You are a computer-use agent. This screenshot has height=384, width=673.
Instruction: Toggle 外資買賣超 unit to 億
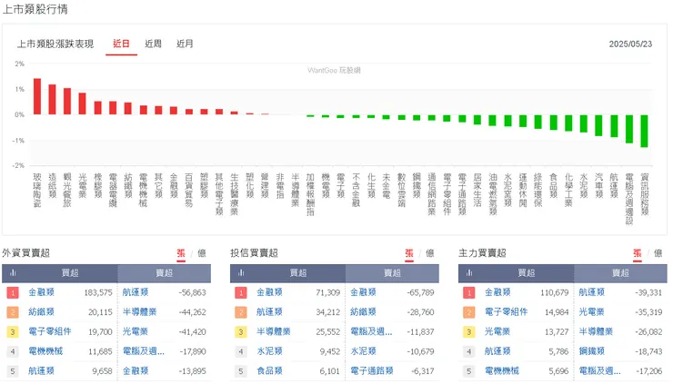(x=200, y=253)
